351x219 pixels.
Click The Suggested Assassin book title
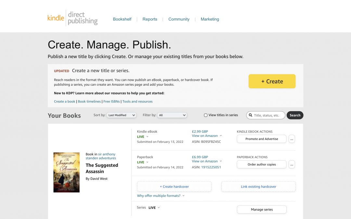point(102,168)
